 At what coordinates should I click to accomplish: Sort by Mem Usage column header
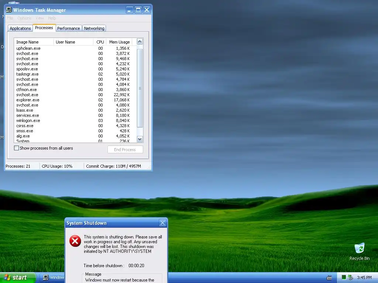click(119, 42)
